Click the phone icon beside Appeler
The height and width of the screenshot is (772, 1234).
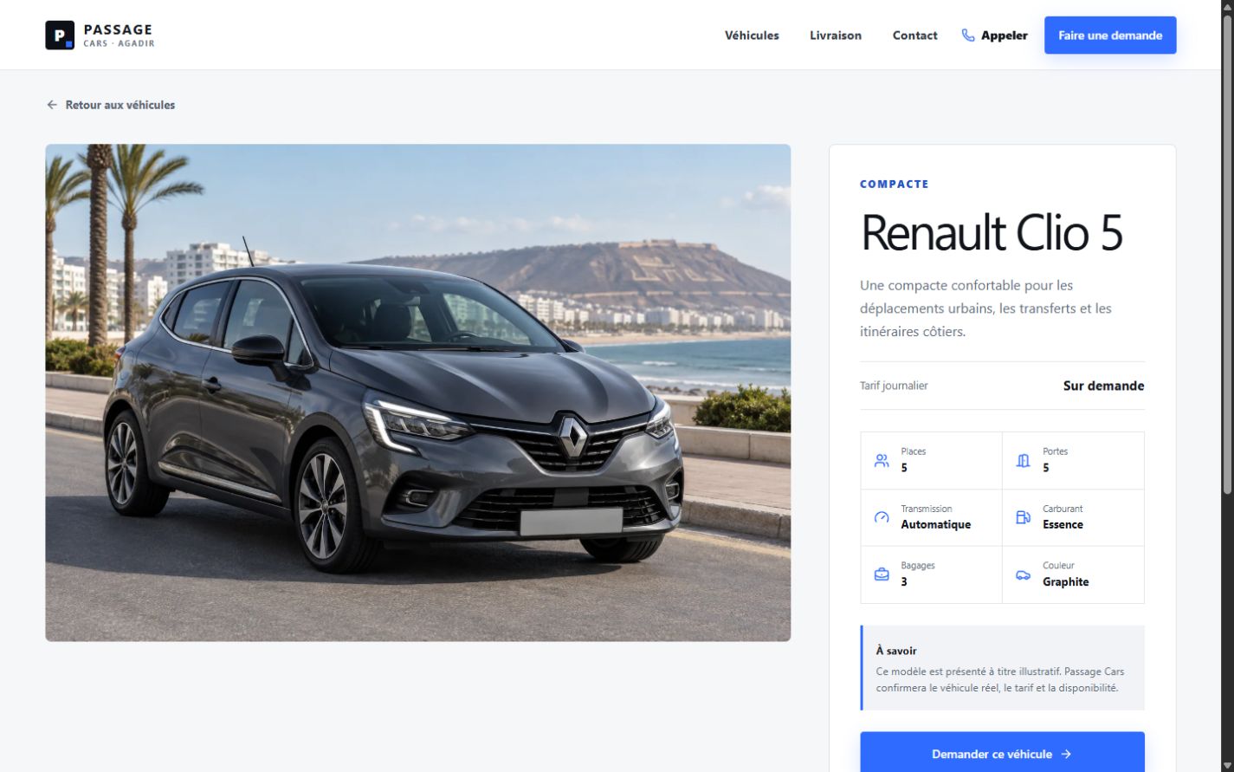(968, 36)
